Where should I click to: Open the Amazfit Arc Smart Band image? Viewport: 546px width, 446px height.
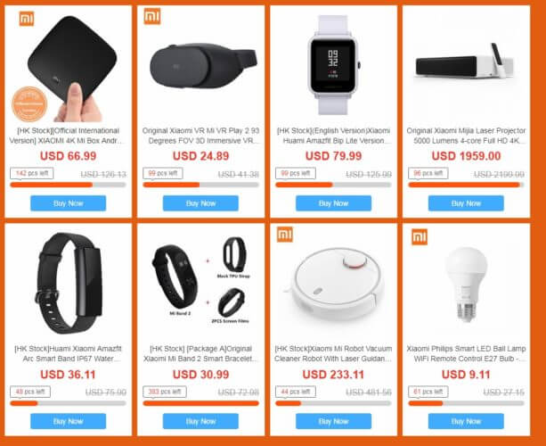(69, 284)
